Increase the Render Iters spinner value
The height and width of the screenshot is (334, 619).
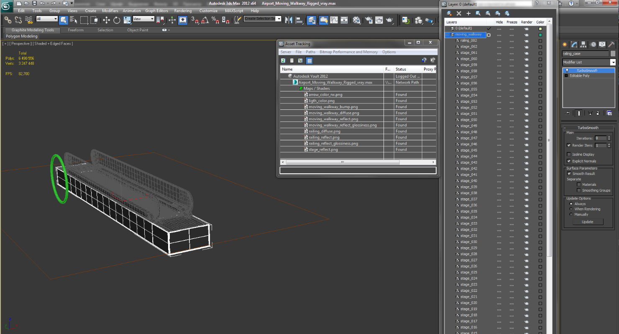609,144
